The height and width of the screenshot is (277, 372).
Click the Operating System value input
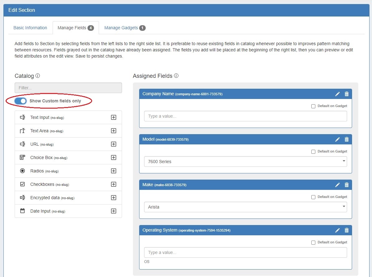pos(245,252)
